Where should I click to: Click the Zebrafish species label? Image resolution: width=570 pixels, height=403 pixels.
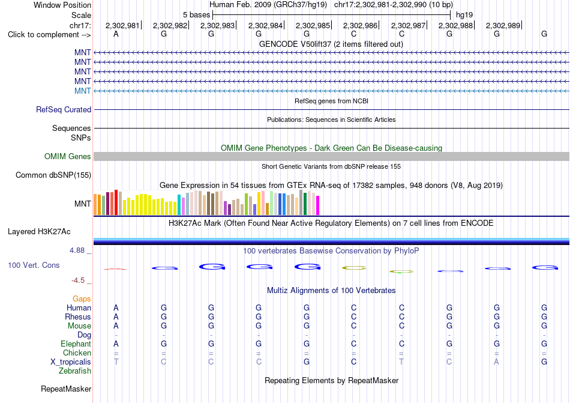(75, 371)
